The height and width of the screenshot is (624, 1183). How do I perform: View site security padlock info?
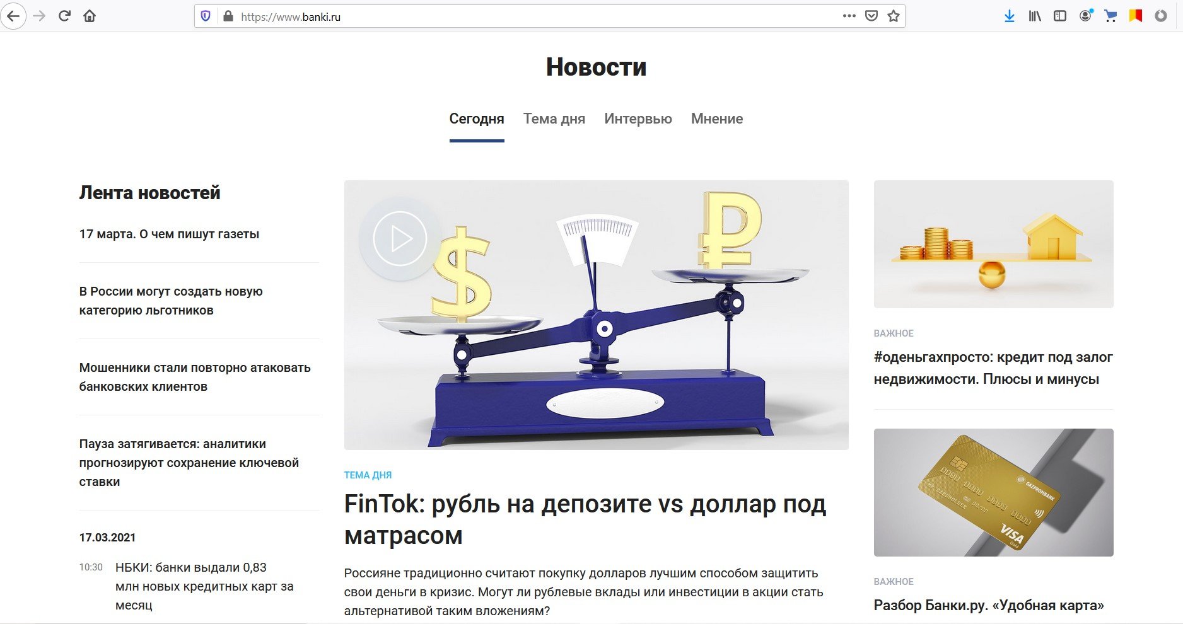228,16
